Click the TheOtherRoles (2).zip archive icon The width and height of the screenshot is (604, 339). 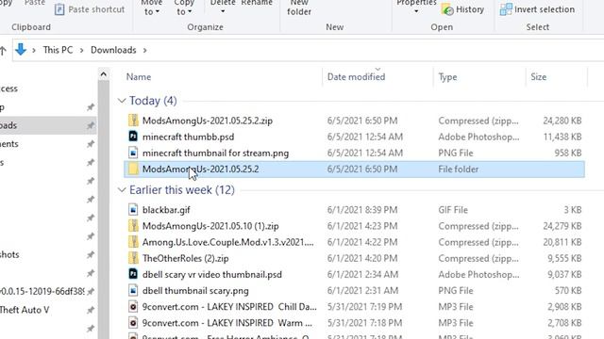click(x=133, y=258)
